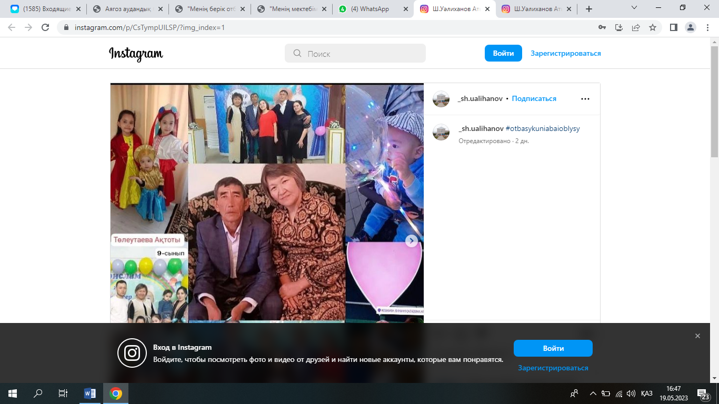Show hidden system tray icons
This screenshot has width=719, height=404.
click(x=593, y=393)
